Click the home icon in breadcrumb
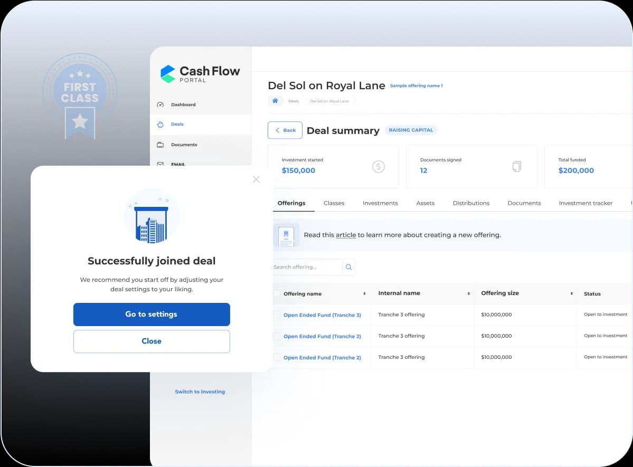Screen dimensions: 633x467 pos(275,101)
